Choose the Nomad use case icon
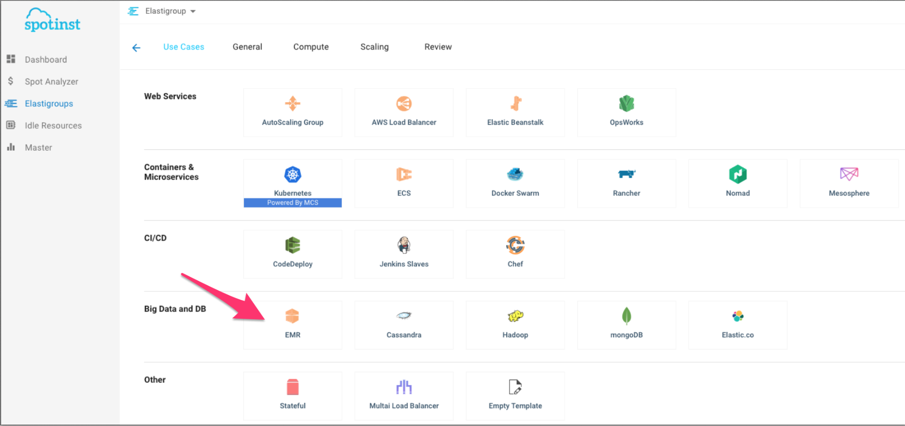 tap(737, 175)
